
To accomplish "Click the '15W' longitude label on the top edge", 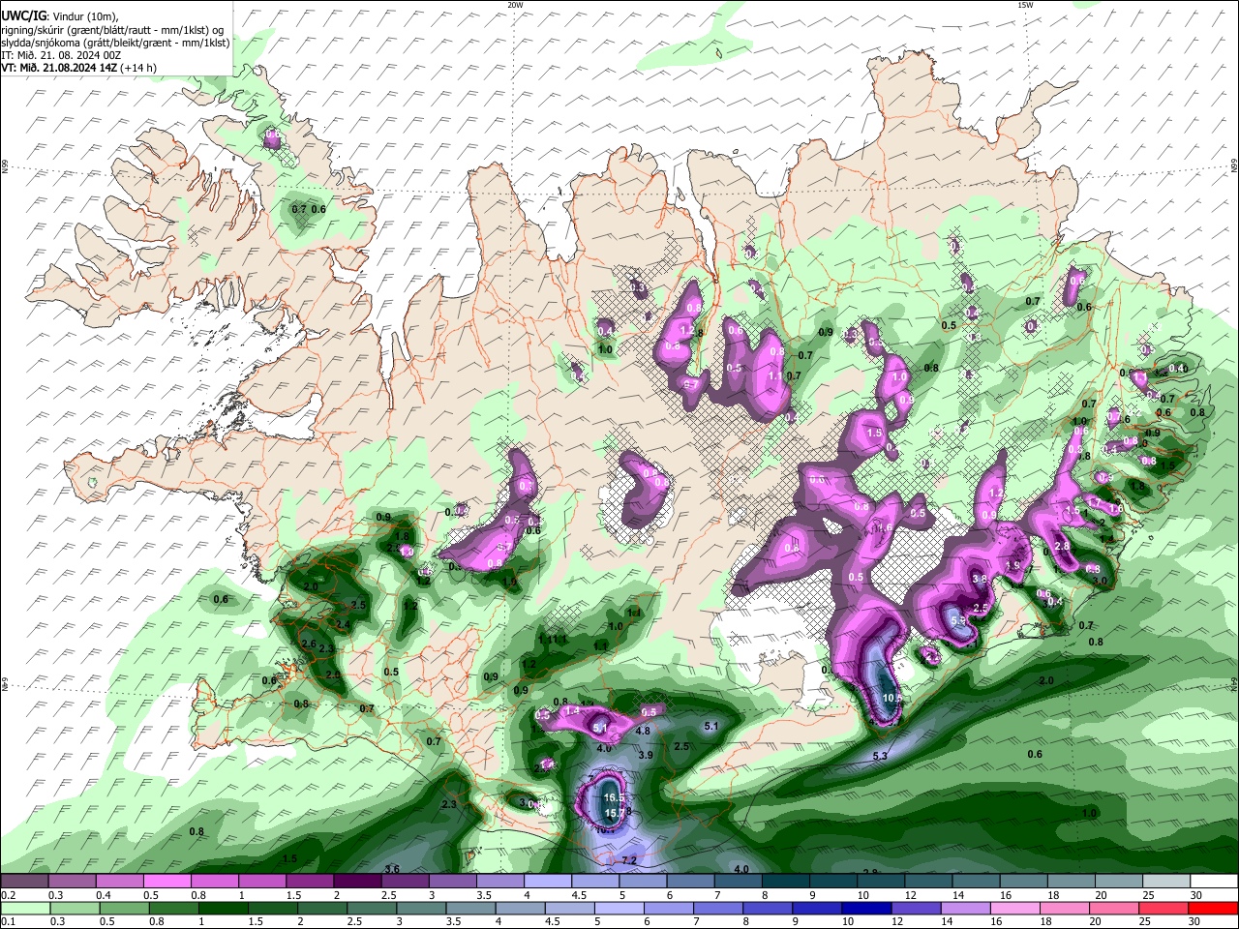I will (x=1025, y=5).
